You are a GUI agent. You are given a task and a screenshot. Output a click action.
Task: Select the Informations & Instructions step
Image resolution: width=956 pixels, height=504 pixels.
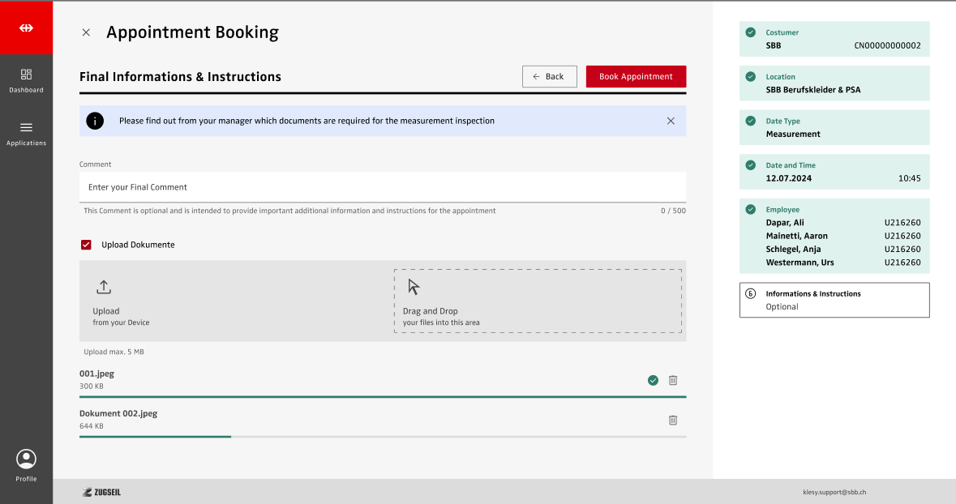(x=834, y=300)
